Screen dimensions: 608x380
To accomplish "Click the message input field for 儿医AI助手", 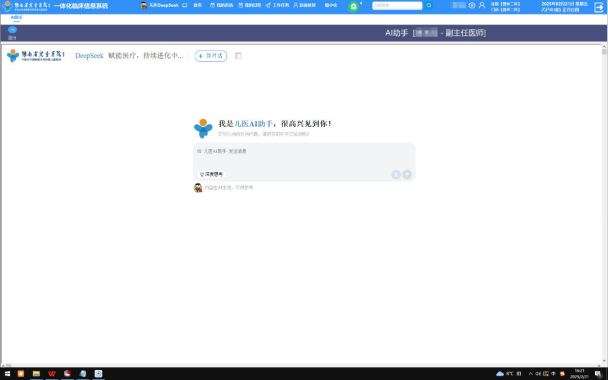I will tap(304, 158).
